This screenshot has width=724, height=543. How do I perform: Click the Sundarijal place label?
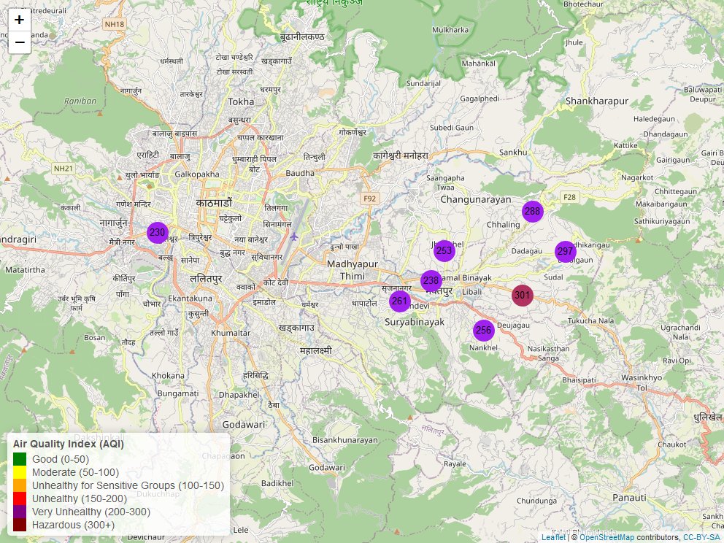pyautogui.click(x=423, y=84)
